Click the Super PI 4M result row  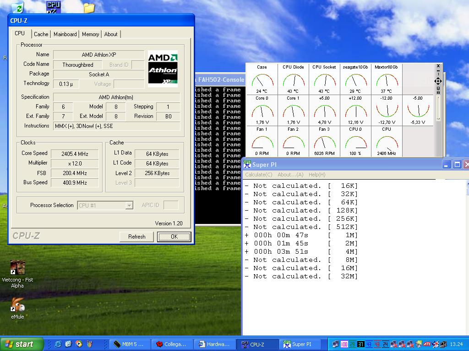click(301, 252)
